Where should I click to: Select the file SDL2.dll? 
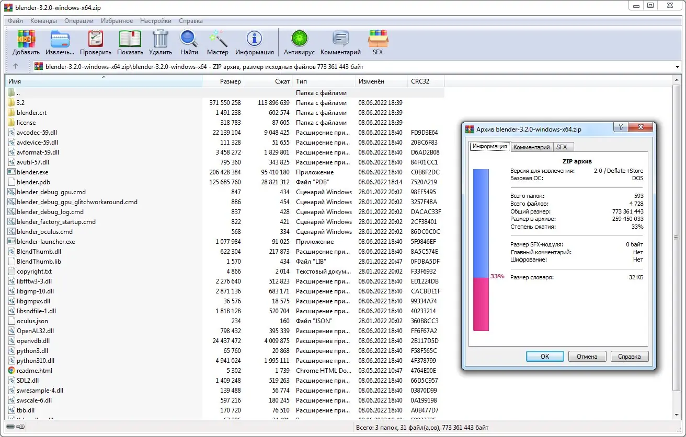click(x=28, y=381)
